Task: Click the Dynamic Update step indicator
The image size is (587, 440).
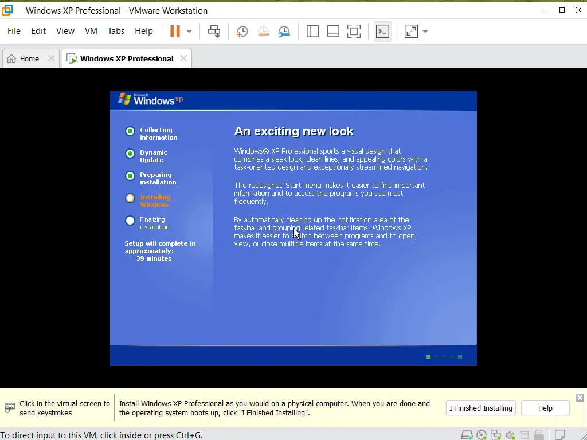Action: 130,154
